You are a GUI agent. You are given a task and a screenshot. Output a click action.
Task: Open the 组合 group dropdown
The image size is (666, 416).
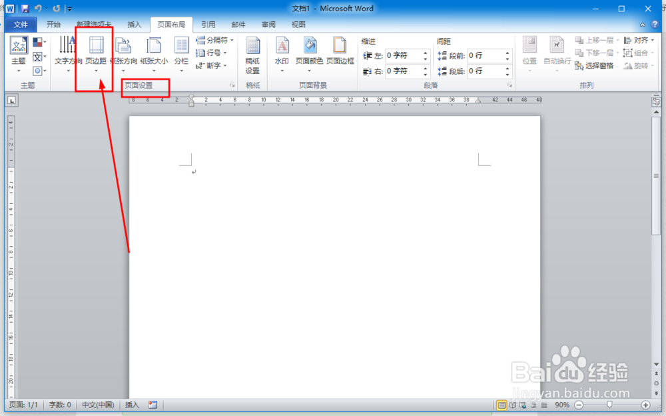coord(639,53)
